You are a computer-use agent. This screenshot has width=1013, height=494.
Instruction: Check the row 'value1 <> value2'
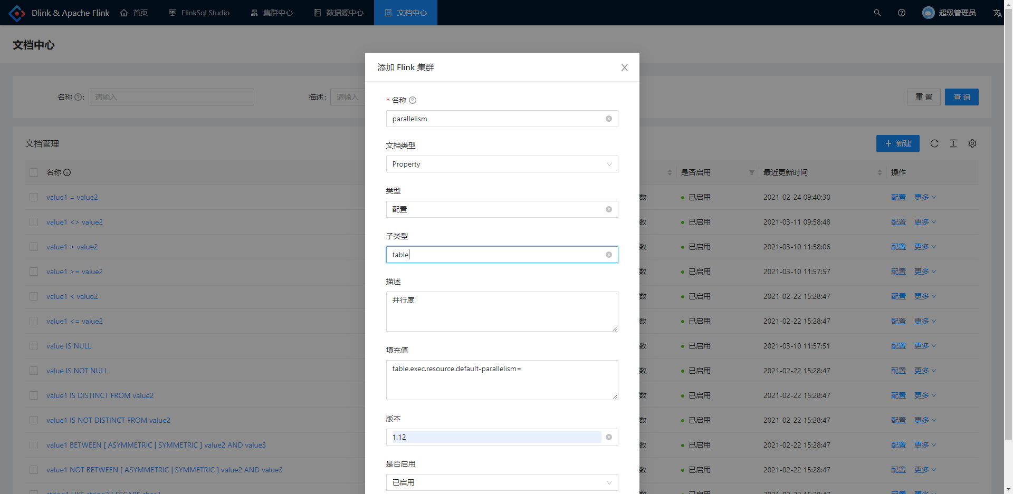34,222
